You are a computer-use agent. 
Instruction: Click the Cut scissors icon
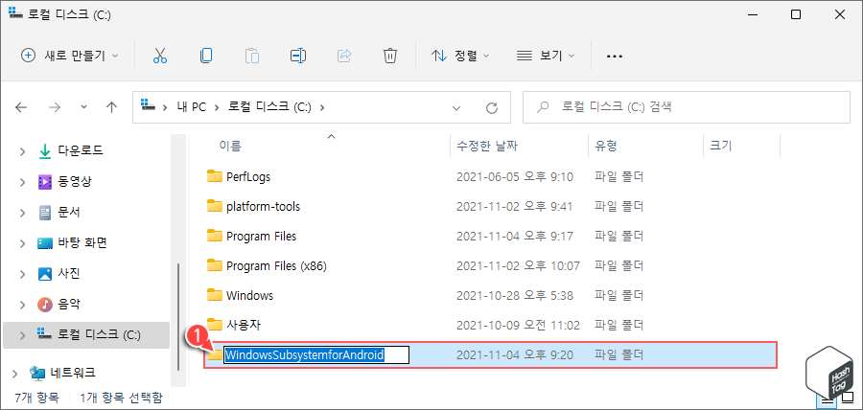(x=160, y=56)
